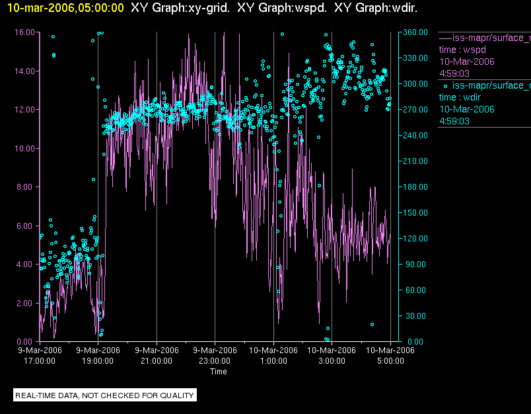The image size is (531, 414).
Task: Click right axis value 210.00
Action: click(415, 161)
